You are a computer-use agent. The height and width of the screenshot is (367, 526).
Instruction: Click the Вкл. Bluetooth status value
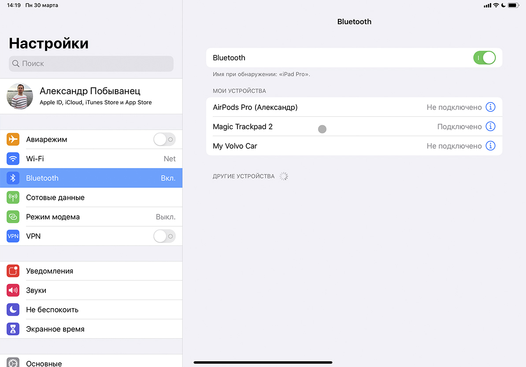point(168,178)
